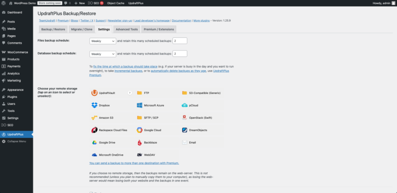Choose the SFTP / SCP storage icon
Screen dimensions: 397x193
tap(139, 118)
